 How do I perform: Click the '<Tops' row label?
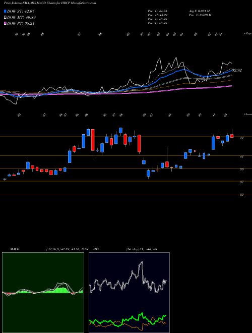coord(248,34)
